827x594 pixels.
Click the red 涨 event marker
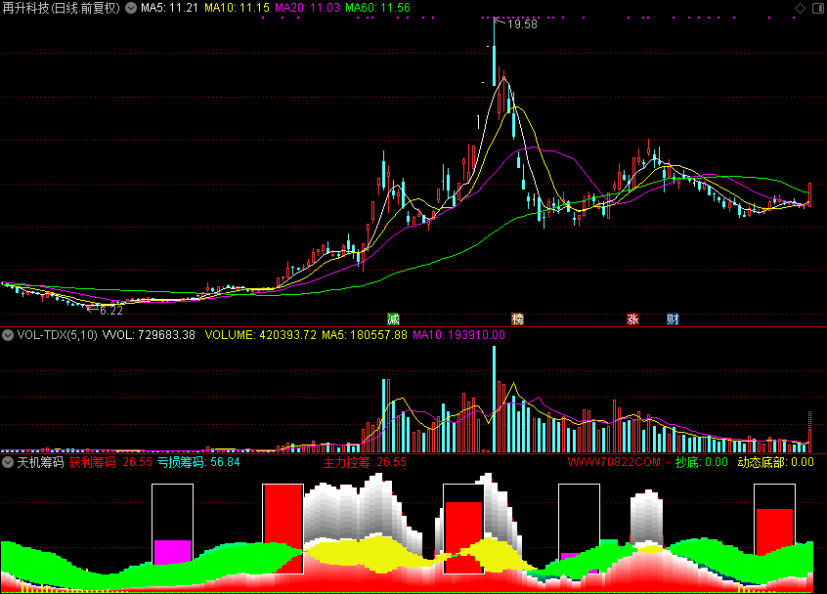632,318
